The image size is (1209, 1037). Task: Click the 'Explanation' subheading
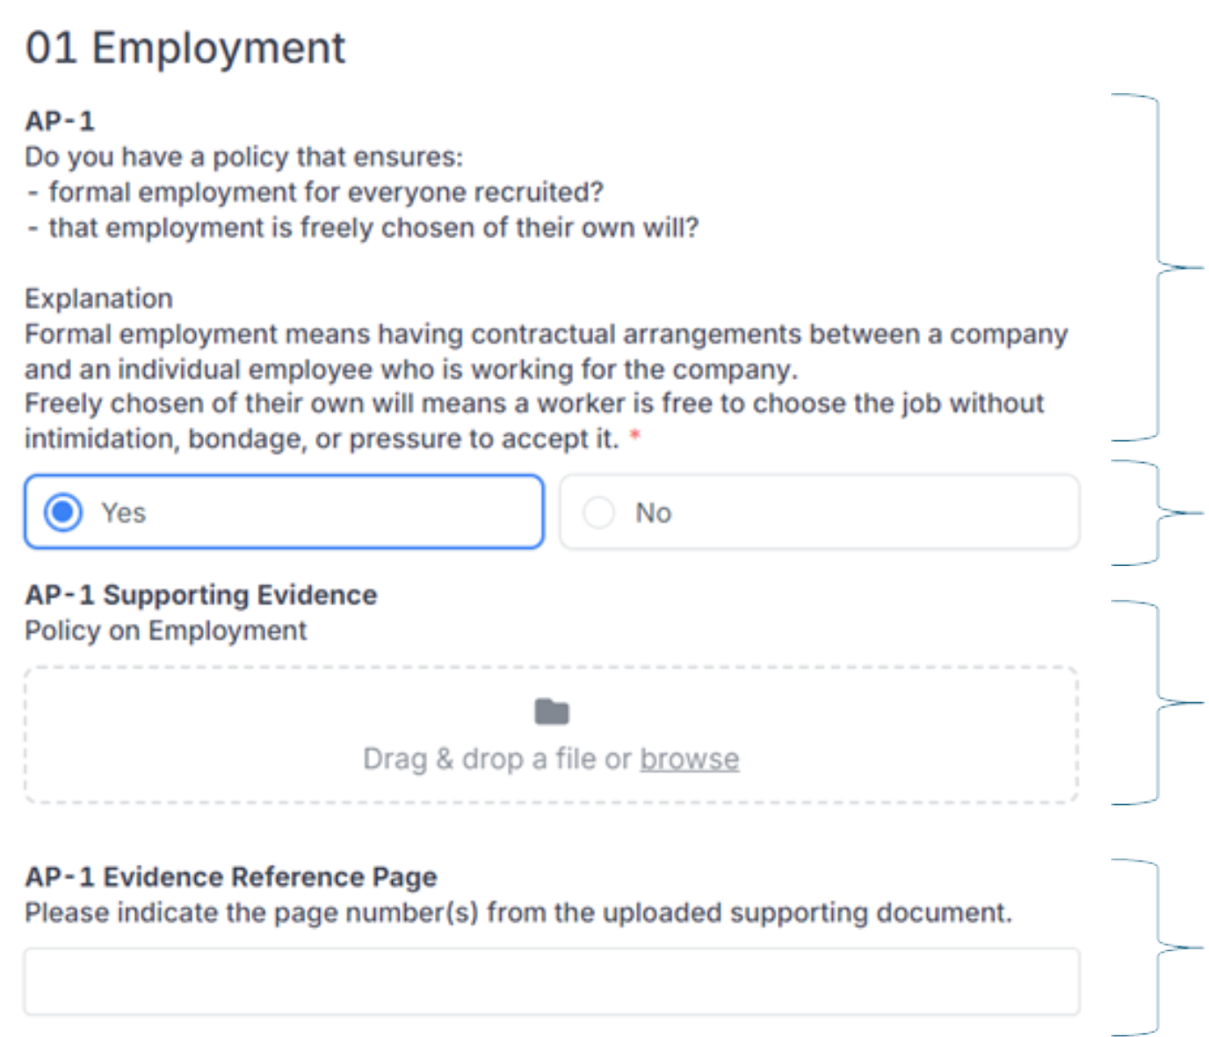(x=98, y=299)
